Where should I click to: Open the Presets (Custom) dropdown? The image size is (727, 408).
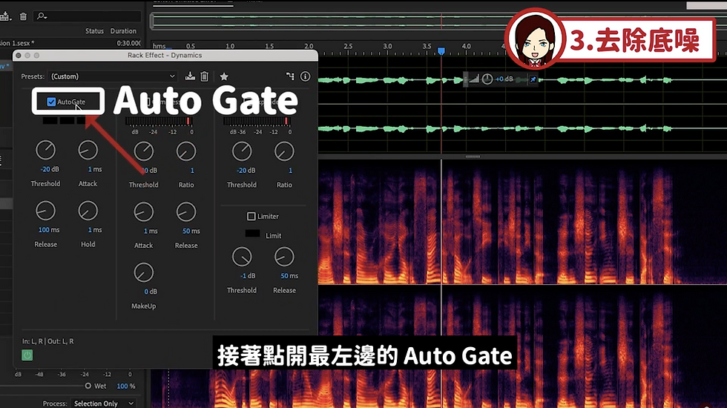113,76
